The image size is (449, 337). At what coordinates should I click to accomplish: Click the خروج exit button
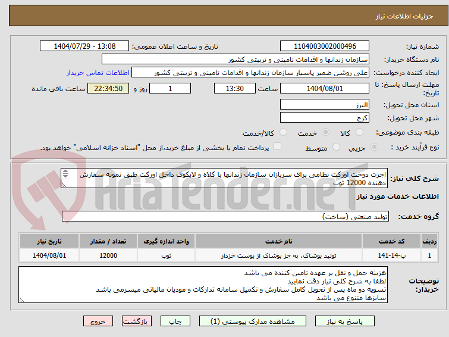pyautogui.click(x=98, y=322)
